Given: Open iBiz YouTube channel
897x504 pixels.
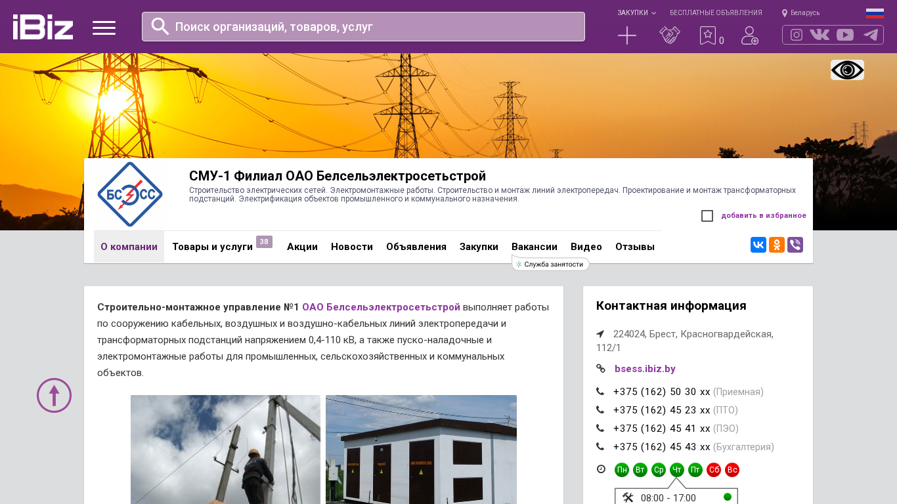Looking at the screenshot, I should pyautogui.click(x=845, y=35).
